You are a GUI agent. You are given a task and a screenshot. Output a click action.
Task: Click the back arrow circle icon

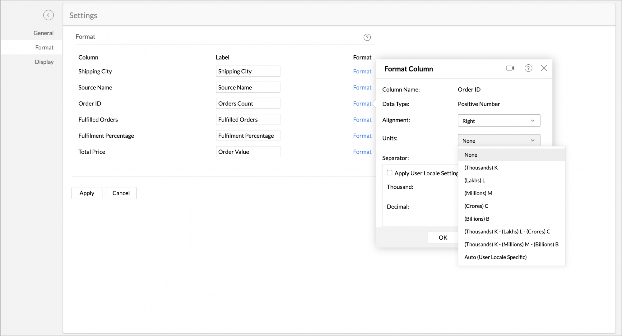point(48,15)
